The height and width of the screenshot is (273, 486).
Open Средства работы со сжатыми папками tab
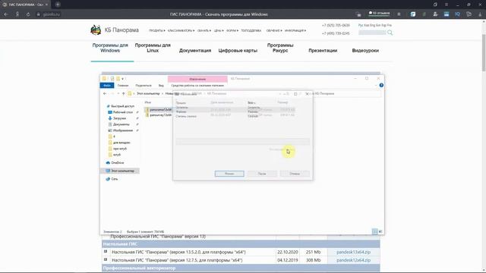tap(197, 86)
